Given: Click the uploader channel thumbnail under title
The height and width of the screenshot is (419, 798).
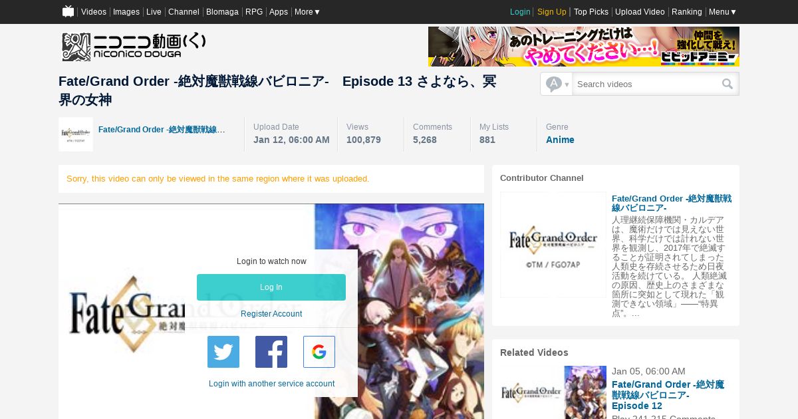Looking at the screenshot, I should coord(76,134).
